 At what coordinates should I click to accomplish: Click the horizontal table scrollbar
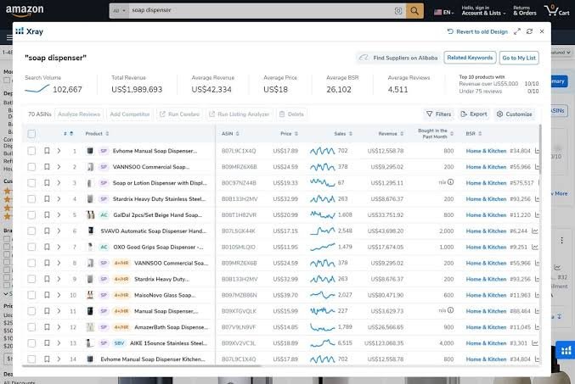[142, 365]
